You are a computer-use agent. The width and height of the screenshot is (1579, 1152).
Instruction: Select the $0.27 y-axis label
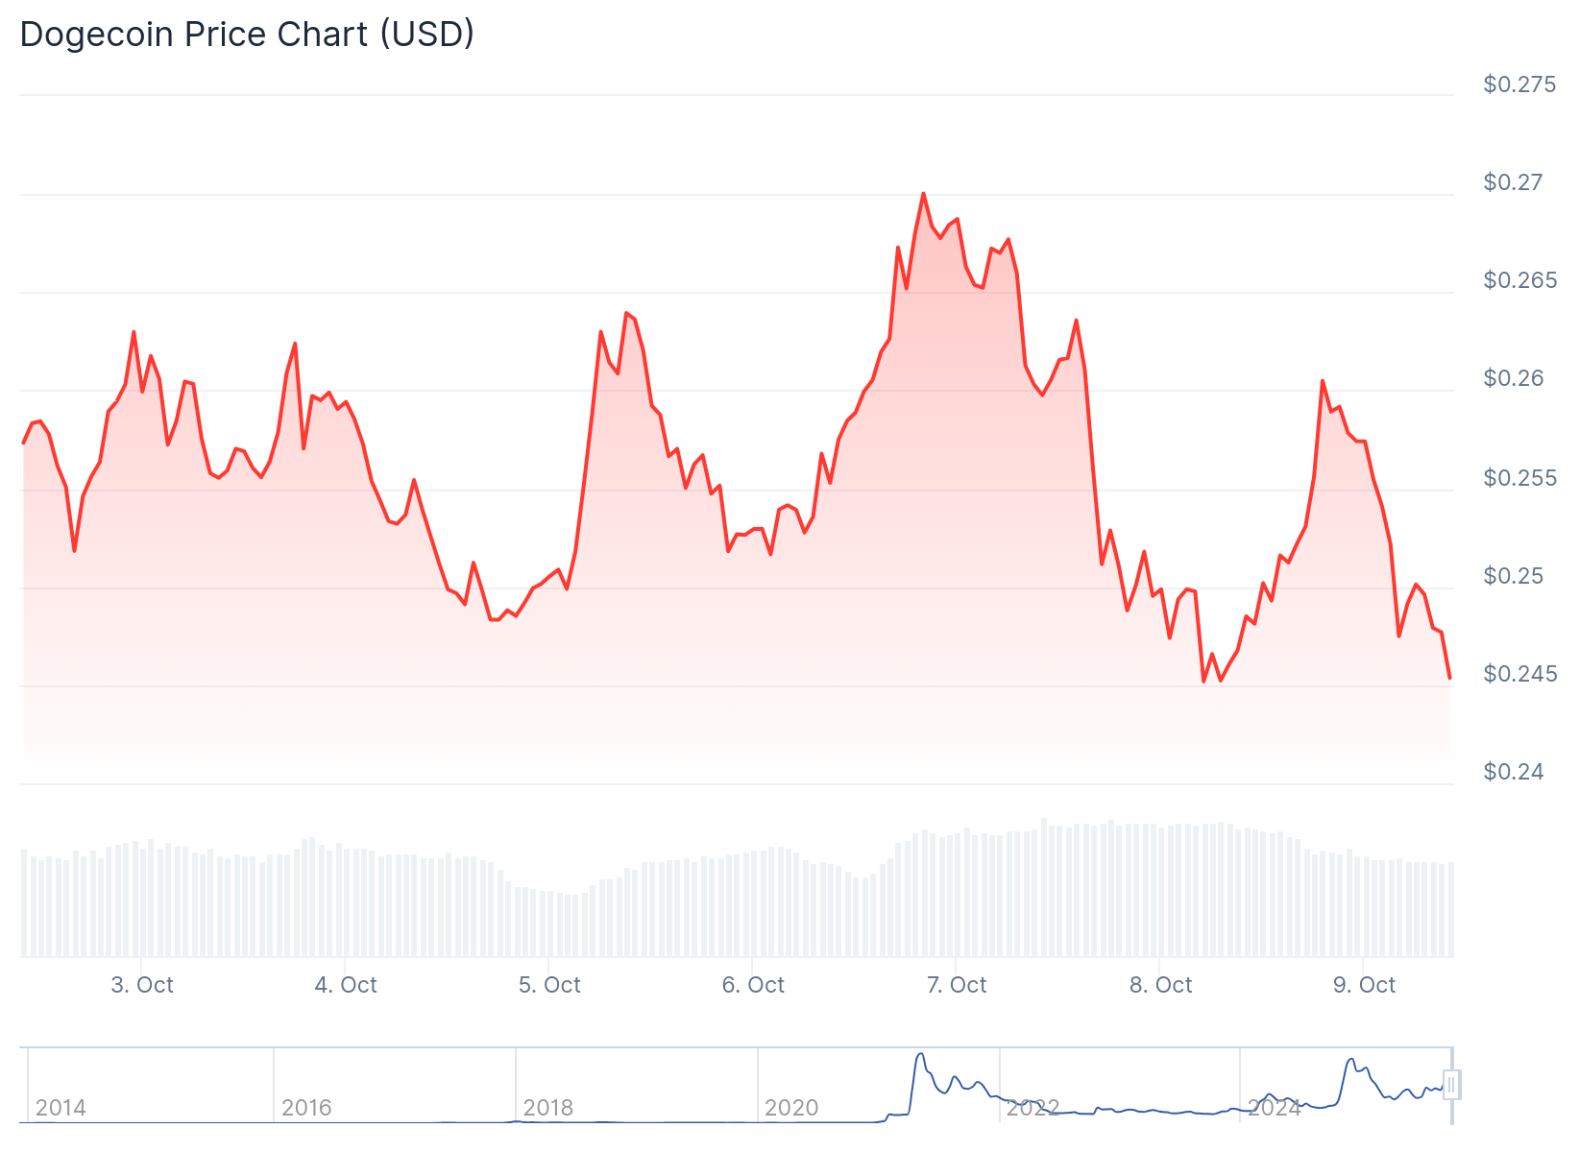coord(1514,182)
